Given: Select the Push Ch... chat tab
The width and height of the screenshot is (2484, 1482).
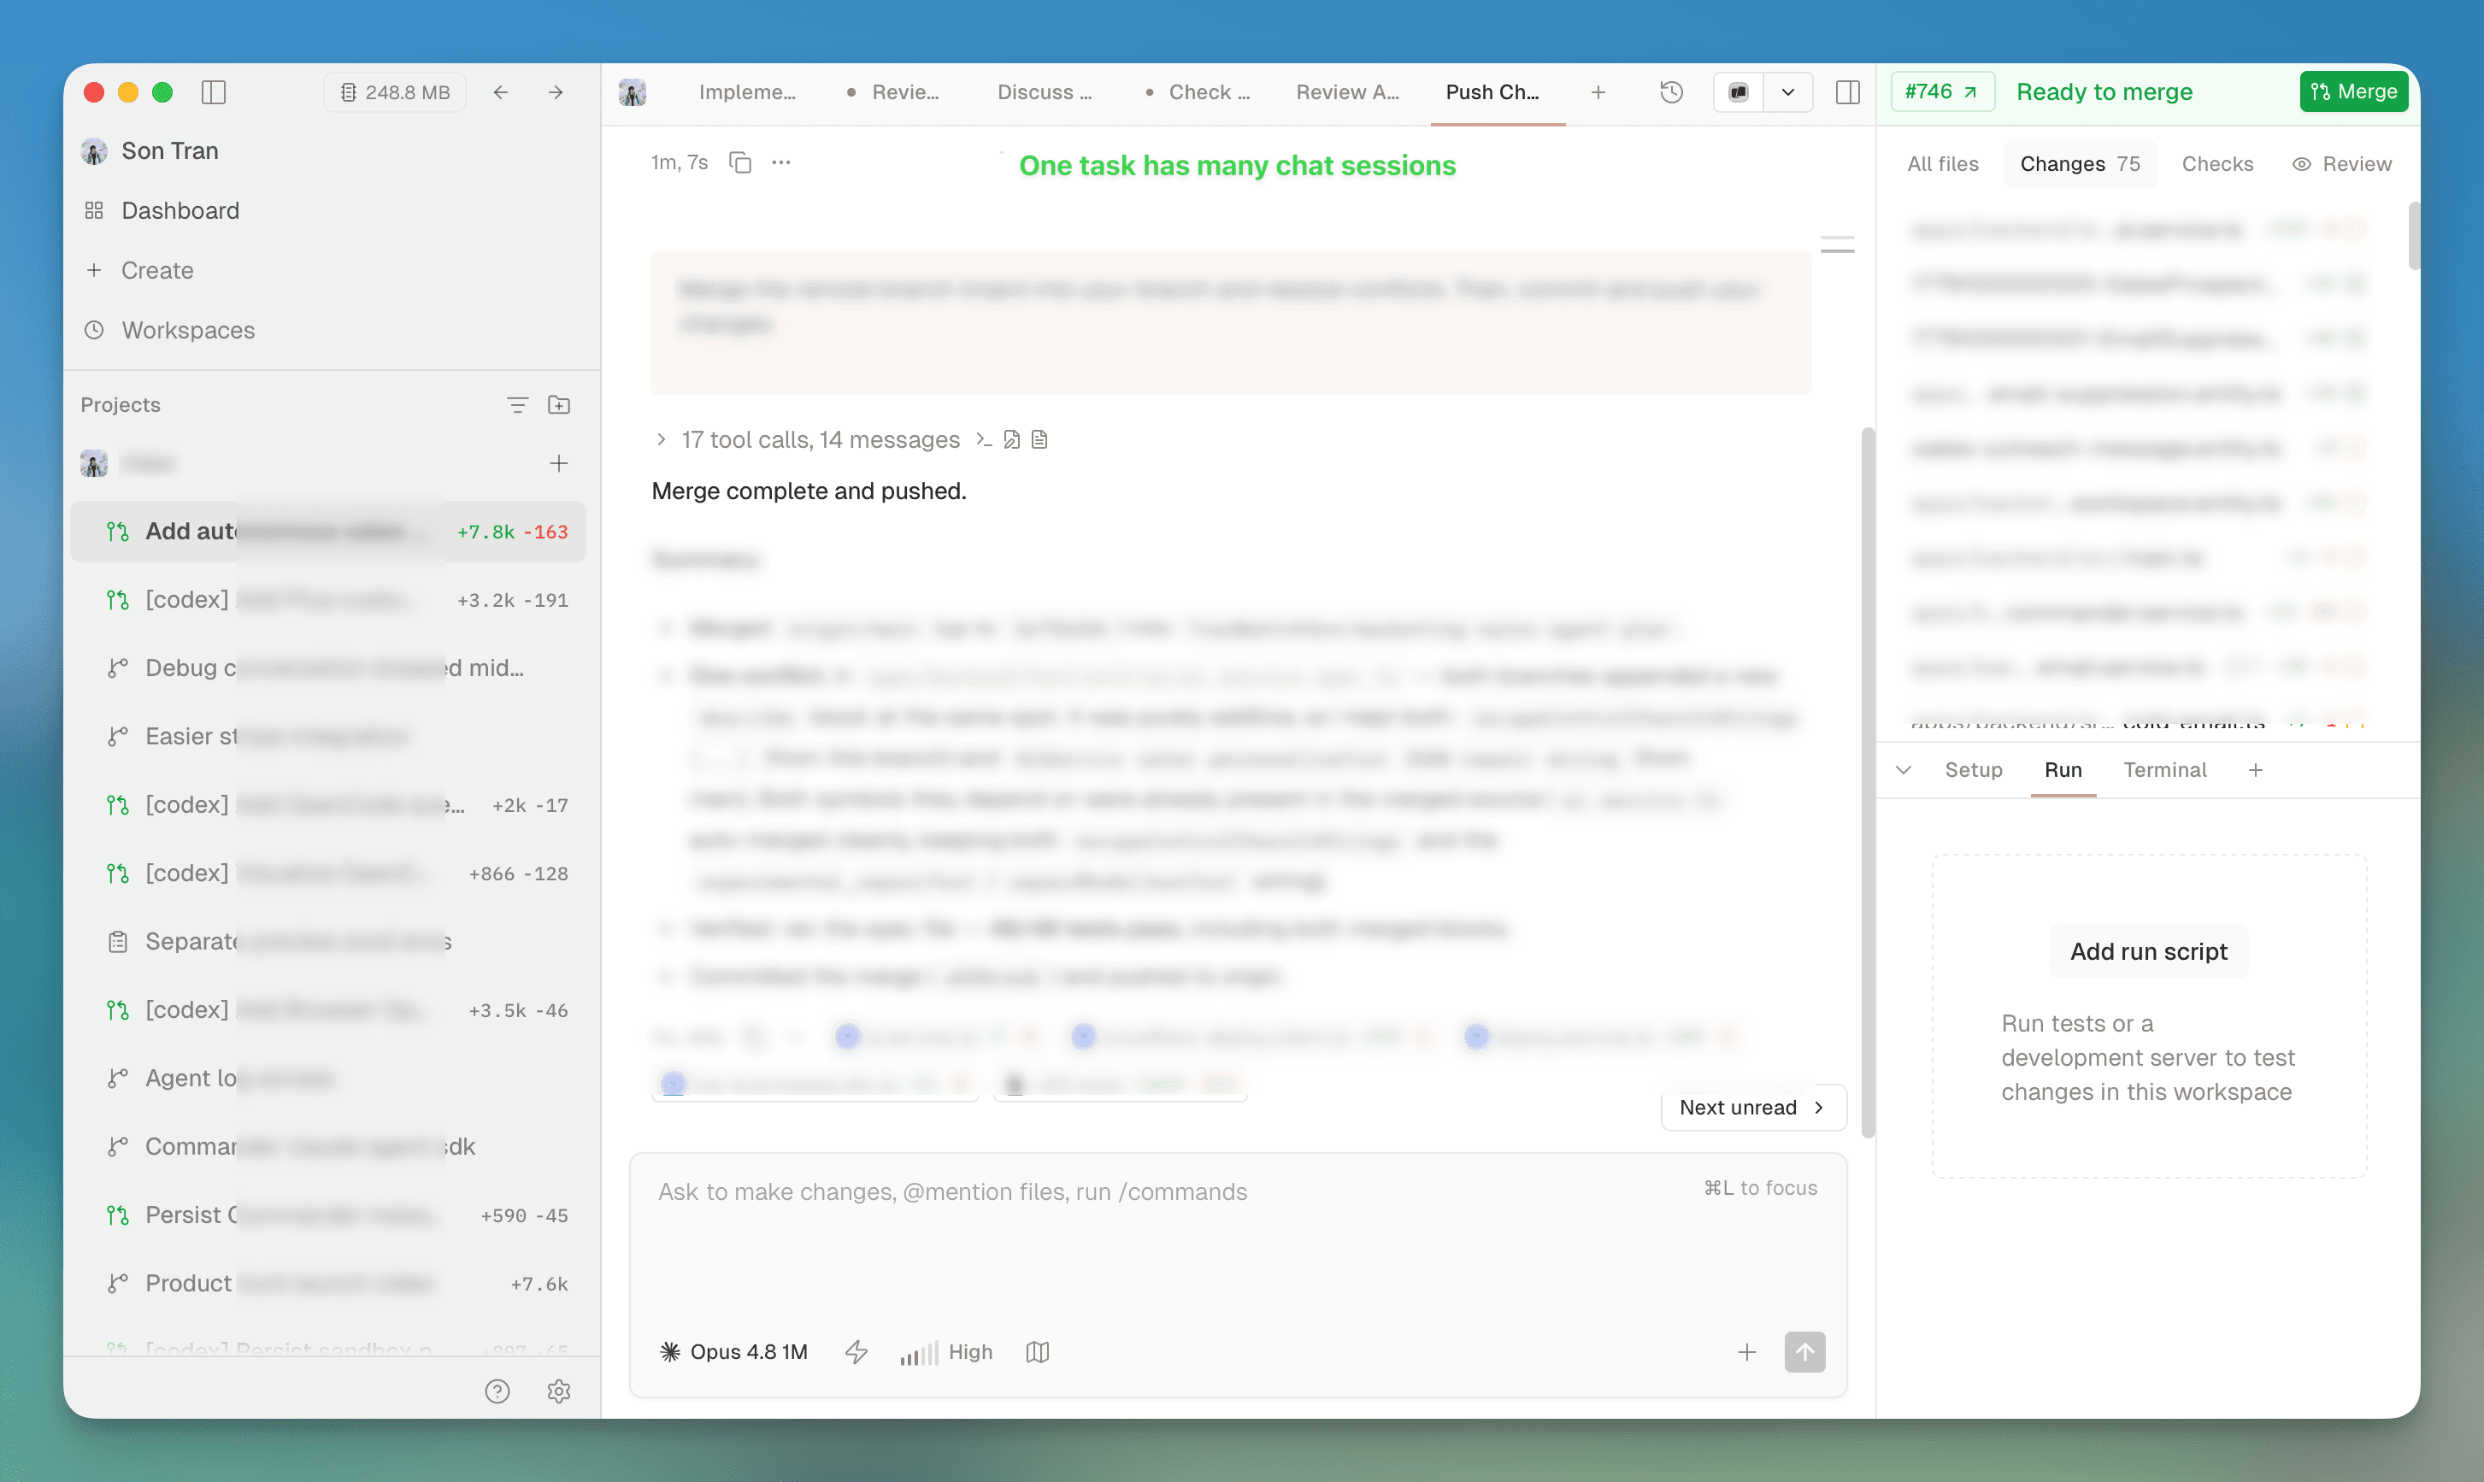Looking at the screenshot, I should pos(1492,91).
